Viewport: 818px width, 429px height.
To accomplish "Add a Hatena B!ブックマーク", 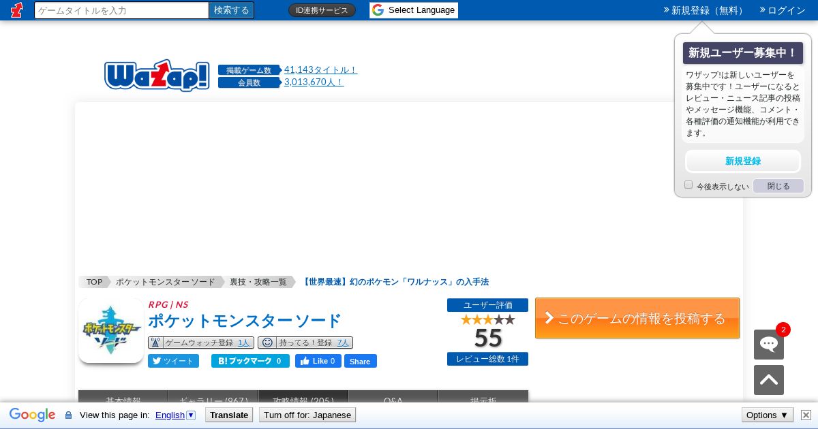I will click(x=250, y=361).
